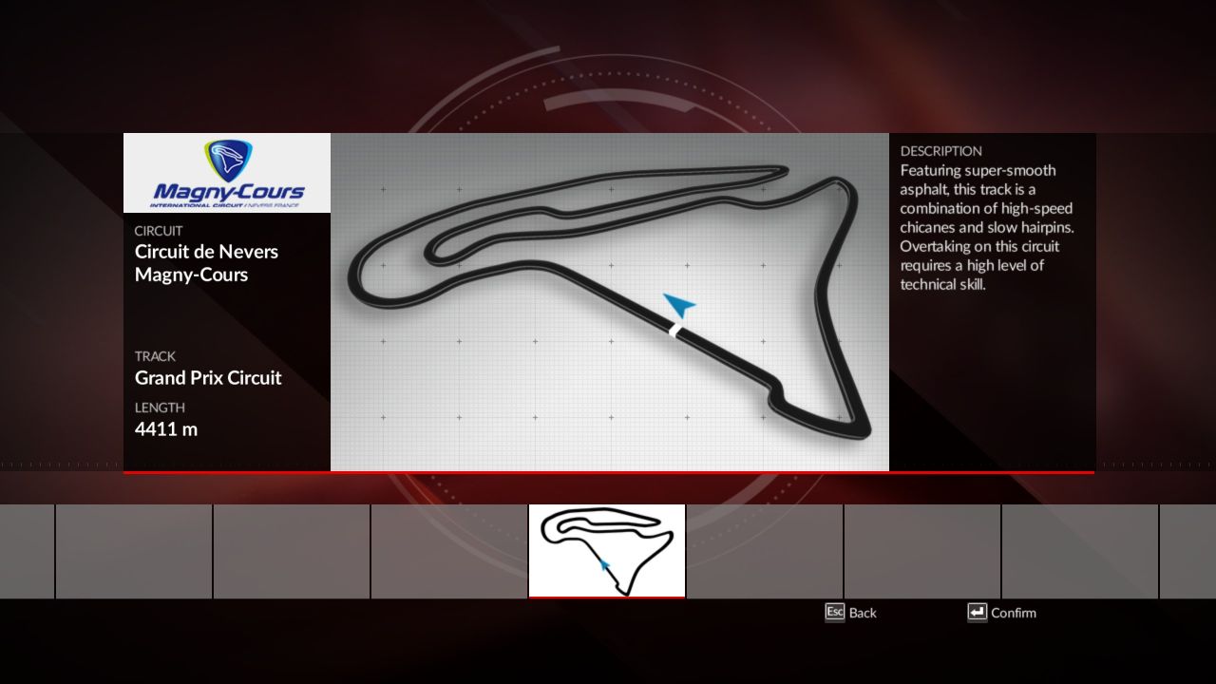Select the partially visible slot at the far left edge
The image size is (1216, 684).
pyautogui.click(x=27, y=551)
